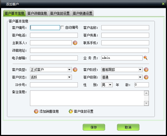The width and height of the screenshot is (167, 136).
Task: Click the plus icon beside 客户阶段 dropdown
Action: [x=146, y=70]
